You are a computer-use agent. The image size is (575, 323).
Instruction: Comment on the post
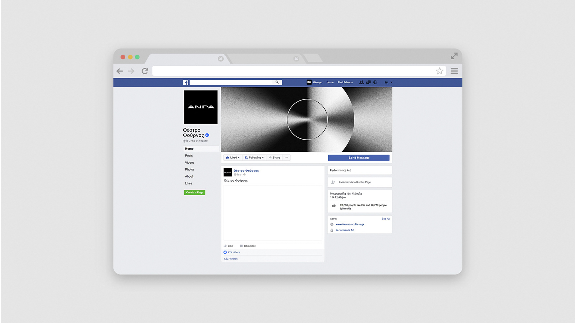pyautogui.click(x=248, y=246)
